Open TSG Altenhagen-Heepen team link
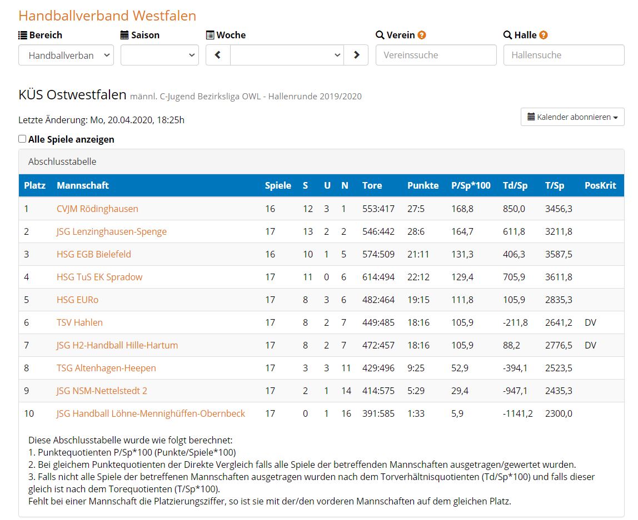The height and width of the screenshot is (520, 638). (106, 368)
